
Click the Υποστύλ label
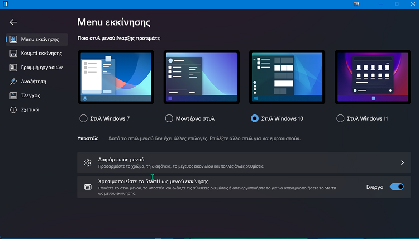(88, 138)
